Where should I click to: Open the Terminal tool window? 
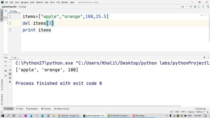pos(46,109)
